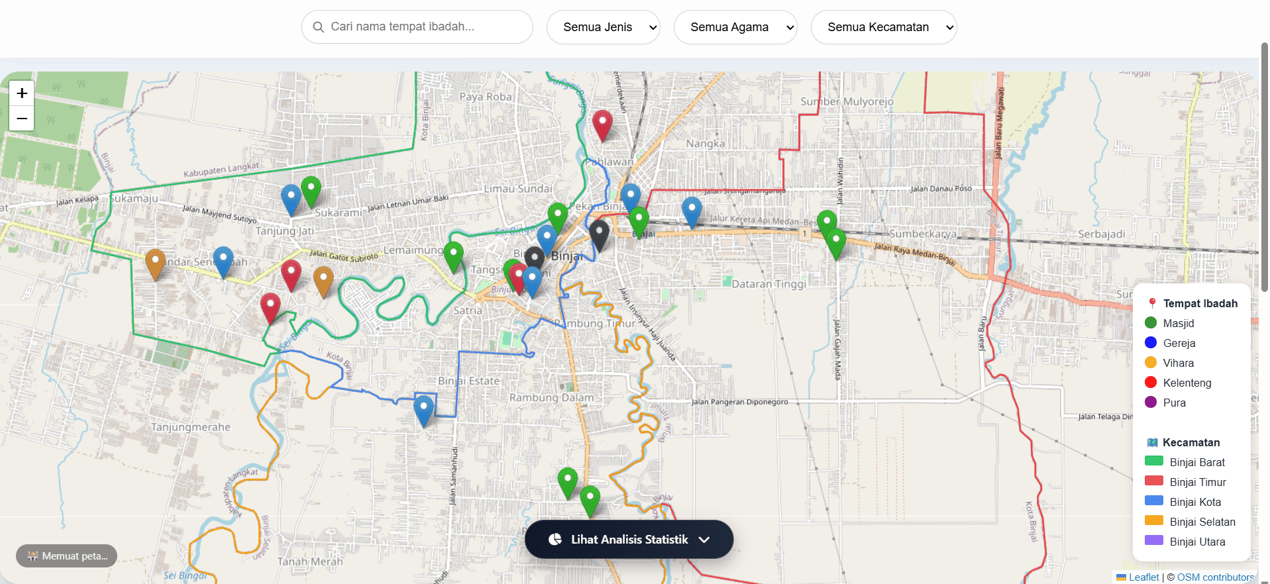Click the Dataran Tinggi map label
This screenshot has height=584, width=1270.
[769, 284]
